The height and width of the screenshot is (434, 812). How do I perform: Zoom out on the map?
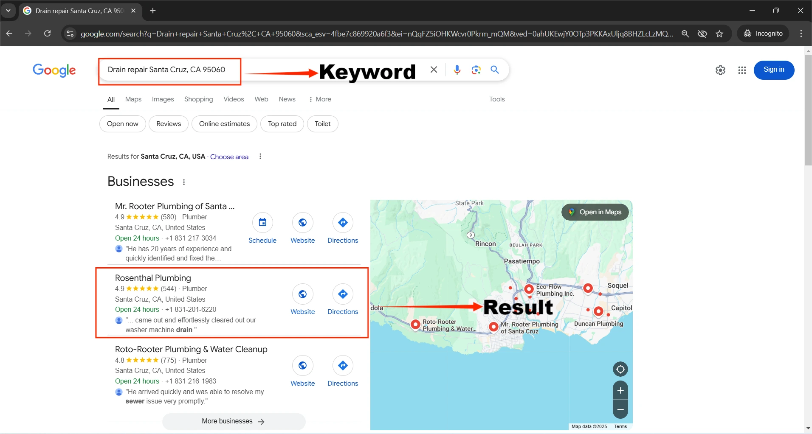[x=620, y=409]
